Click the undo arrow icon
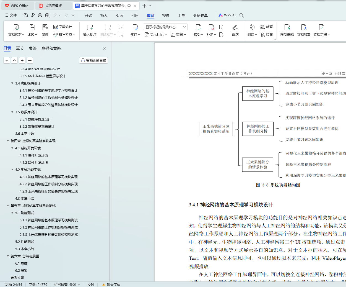The height and width of the screenshot is (287, 346). pyautogui.click(x=55, y=15)
